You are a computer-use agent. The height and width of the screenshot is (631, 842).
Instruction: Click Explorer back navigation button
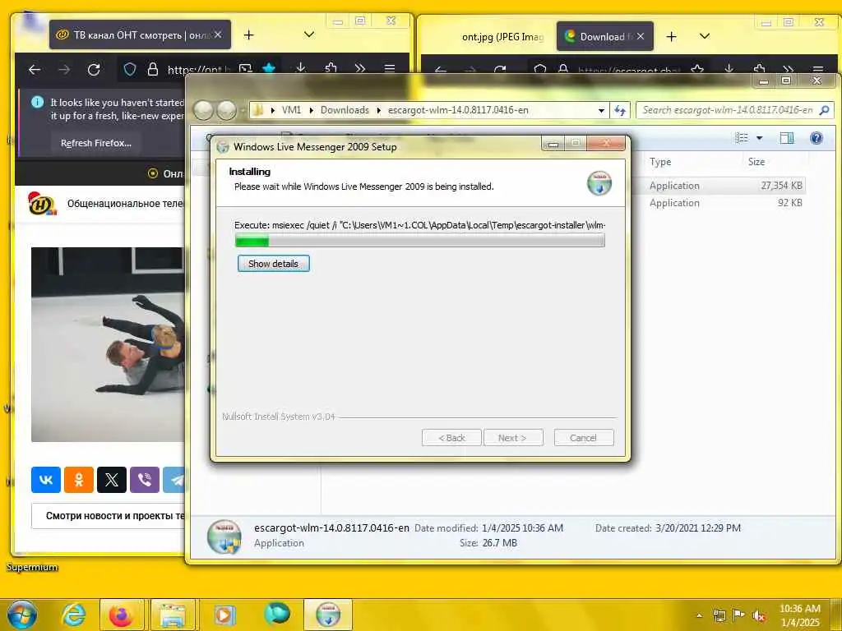coord(204,111)
